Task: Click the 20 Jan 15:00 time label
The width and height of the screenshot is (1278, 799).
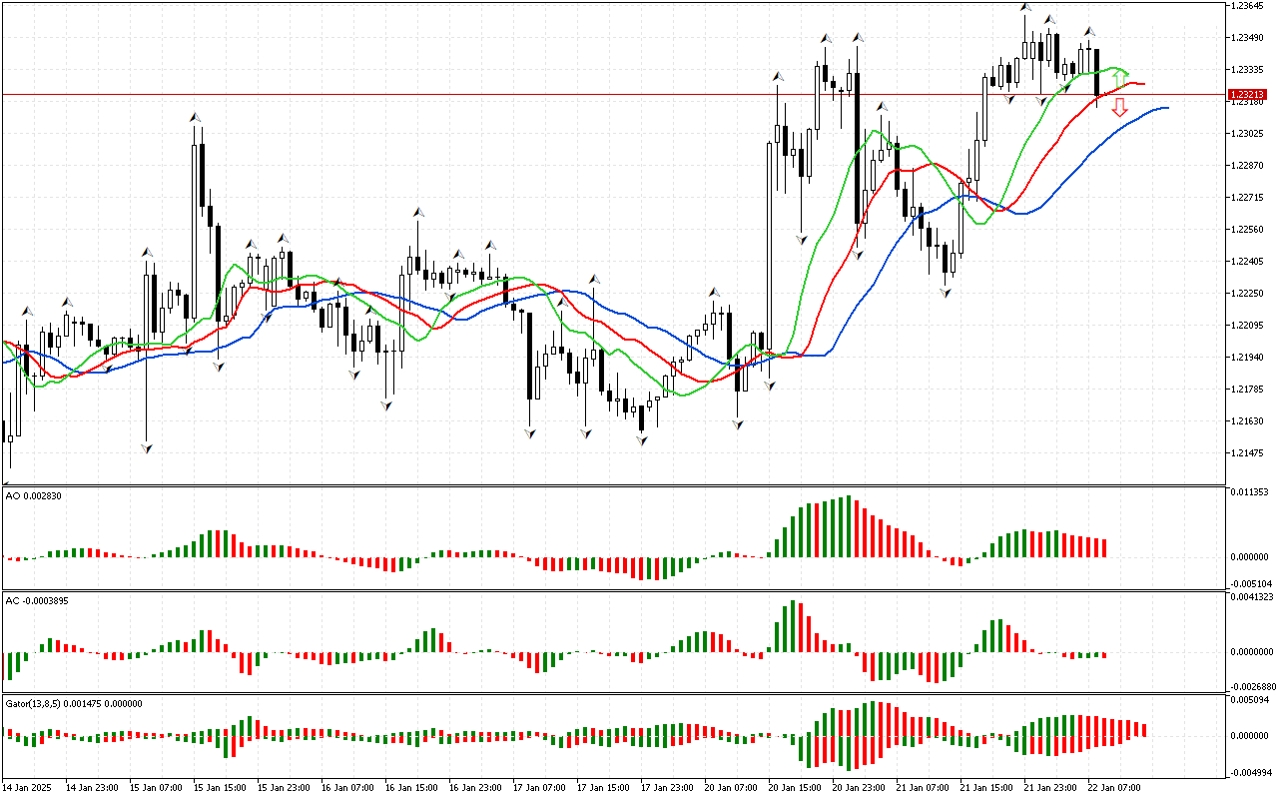Action: click(796, 788)
